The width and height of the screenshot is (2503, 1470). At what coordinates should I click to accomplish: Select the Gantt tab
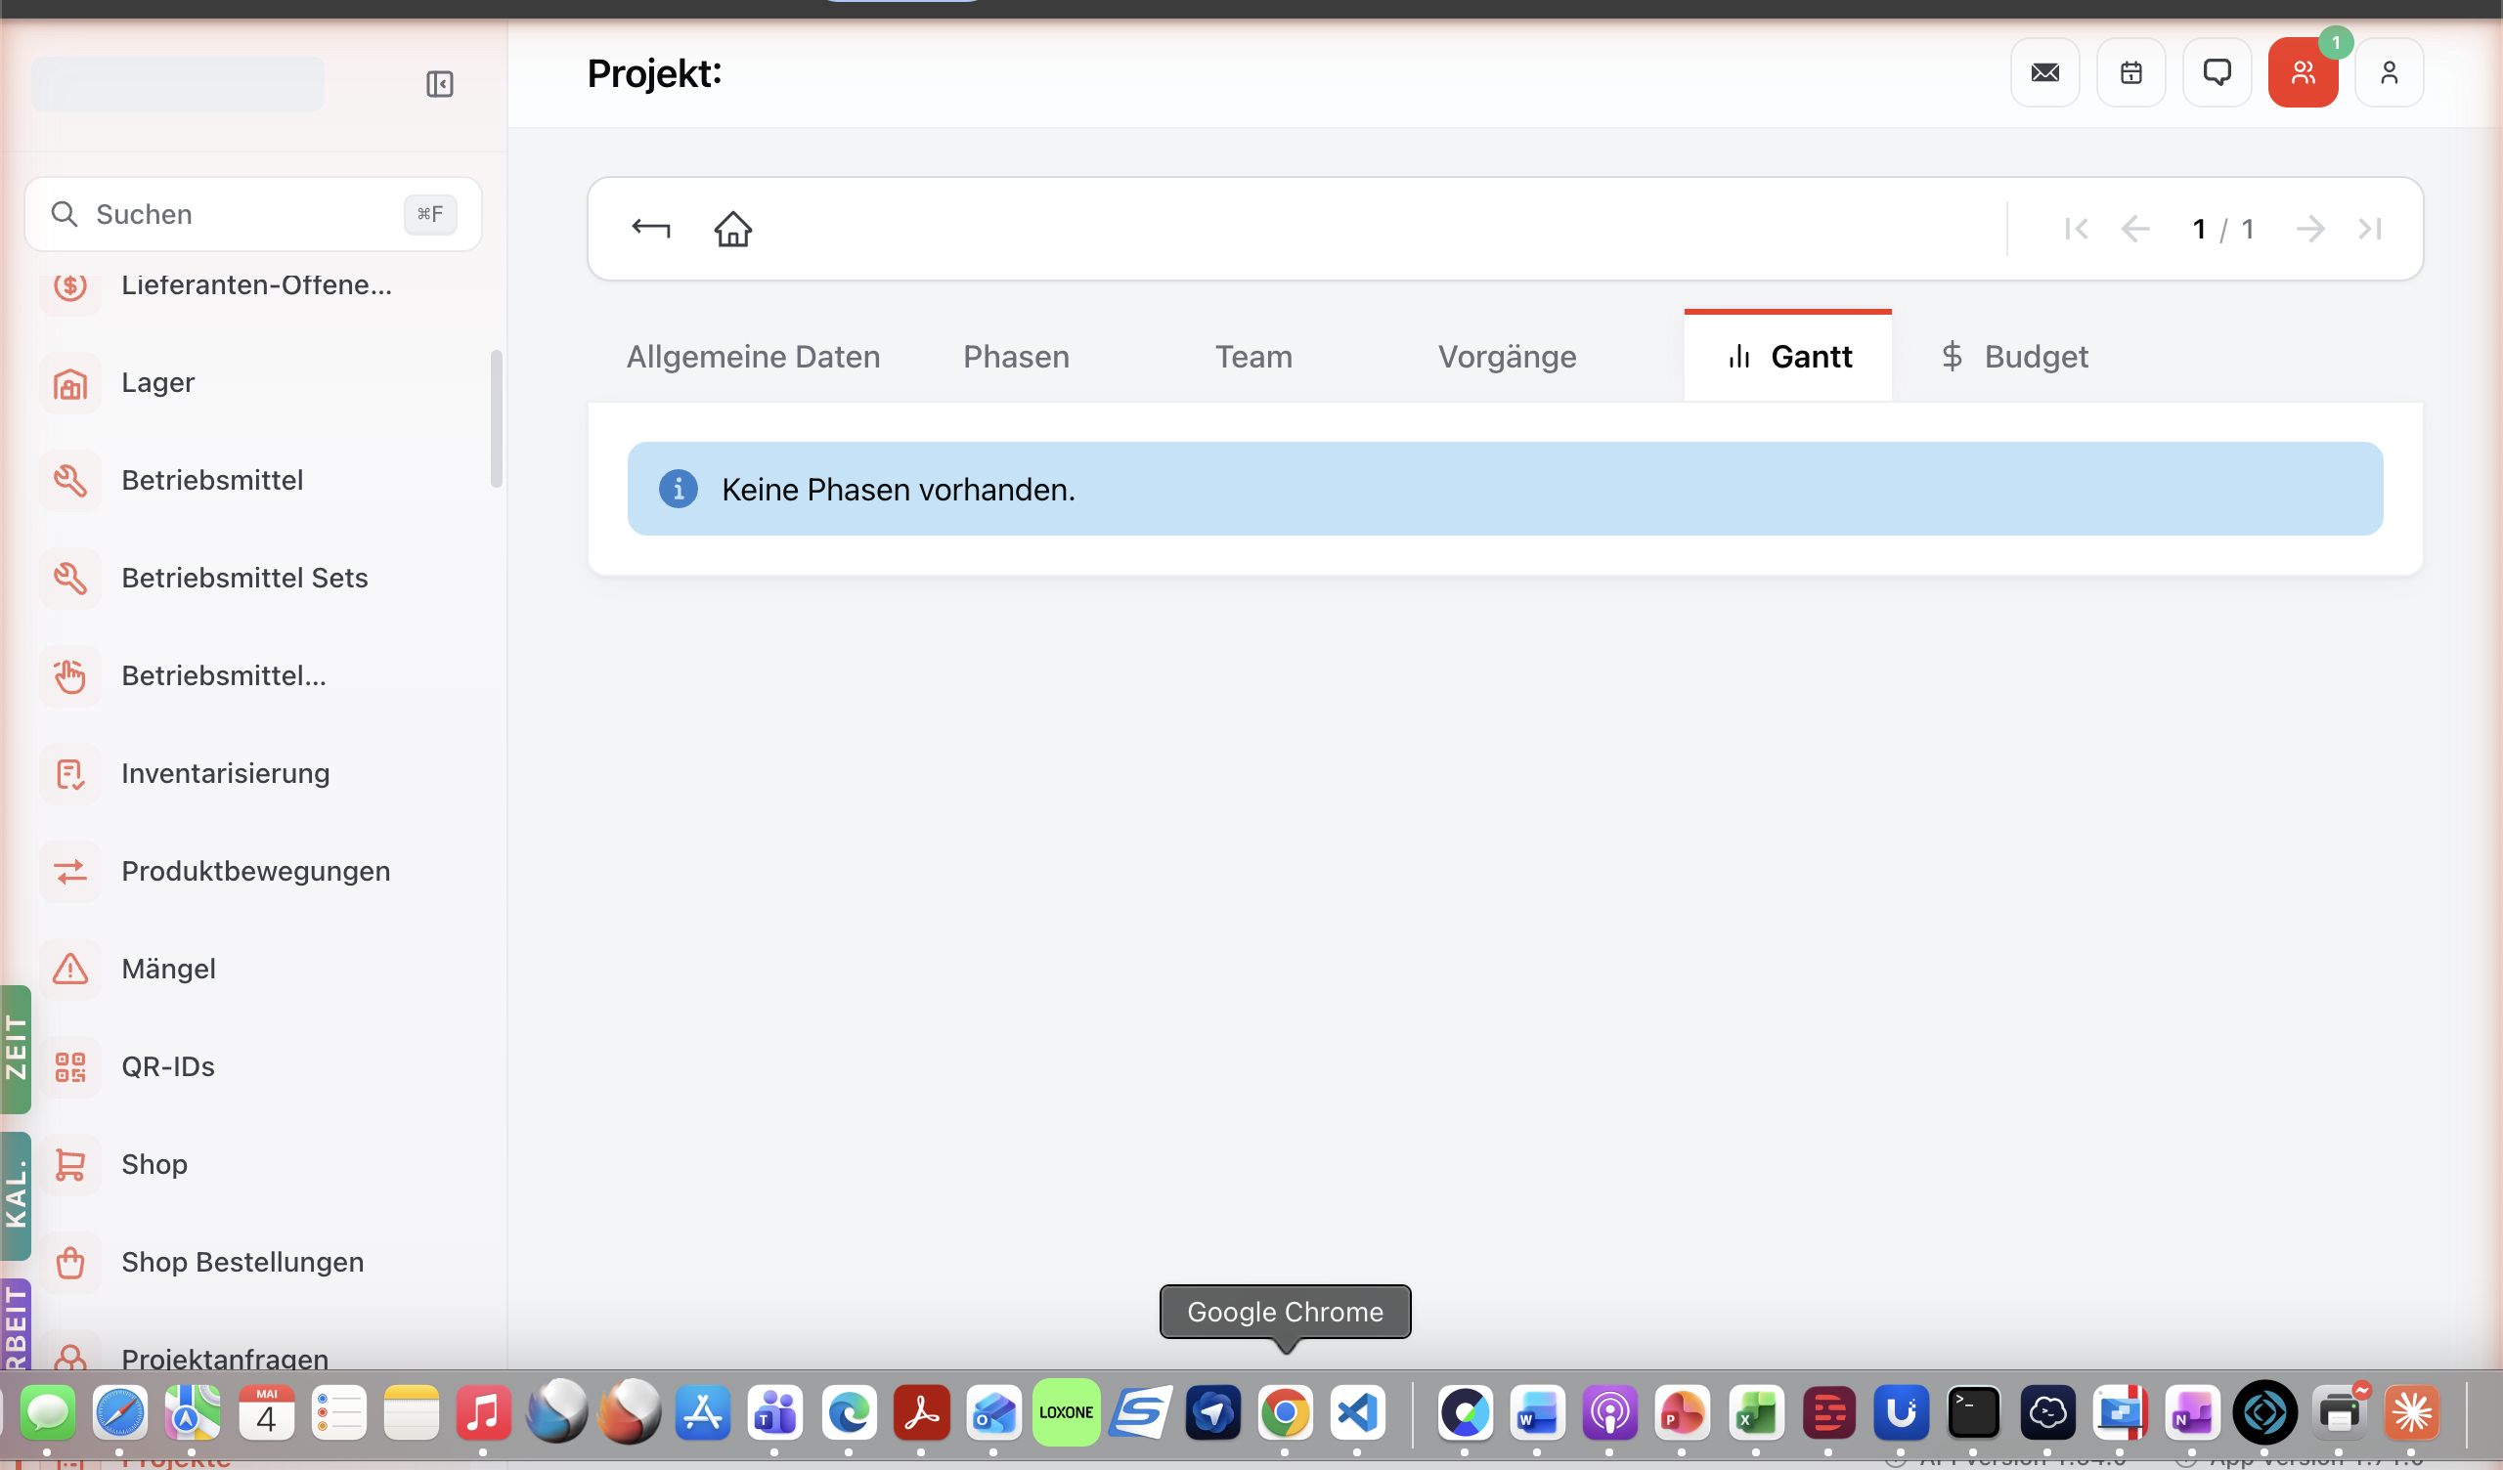(1788, 357)
